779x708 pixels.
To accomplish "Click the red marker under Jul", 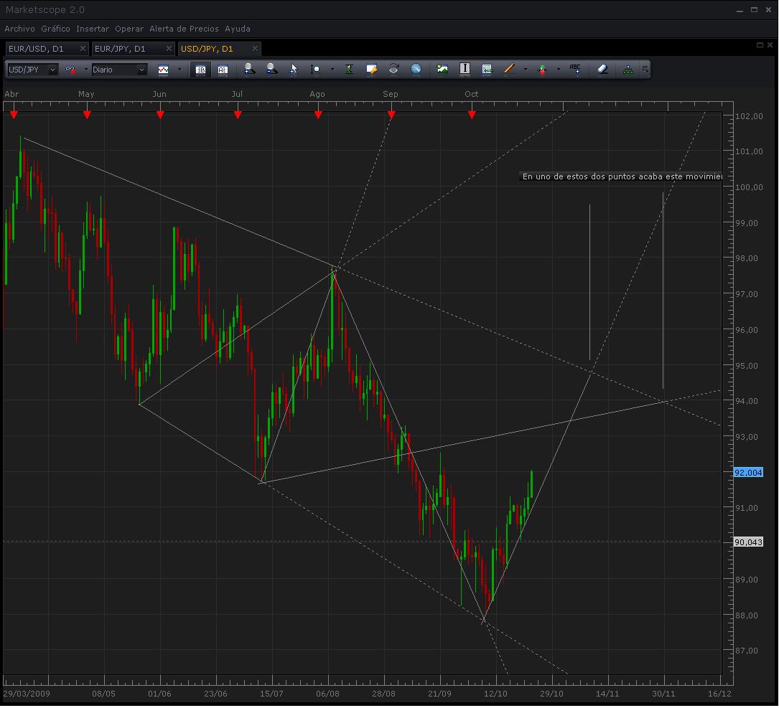I will (x=238, y=115).
